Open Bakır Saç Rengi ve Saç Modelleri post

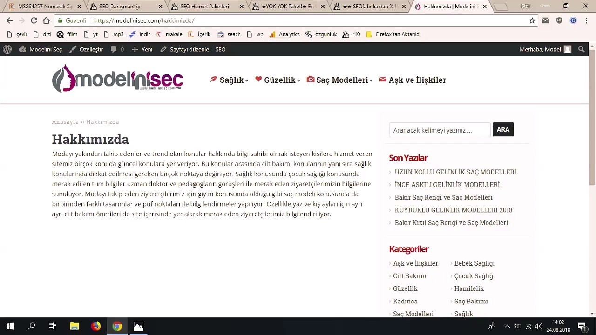(x=443, y=197)
